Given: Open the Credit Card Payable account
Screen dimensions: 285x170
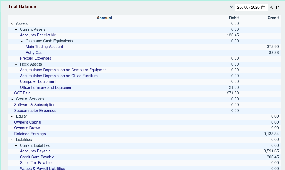Looking at the screenshot, I should click(37, 157).
